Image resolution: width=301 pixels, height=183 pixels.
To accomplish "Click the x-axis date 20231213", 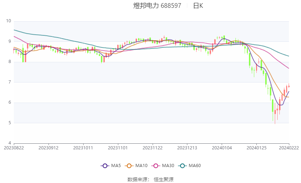I will 187,148.
